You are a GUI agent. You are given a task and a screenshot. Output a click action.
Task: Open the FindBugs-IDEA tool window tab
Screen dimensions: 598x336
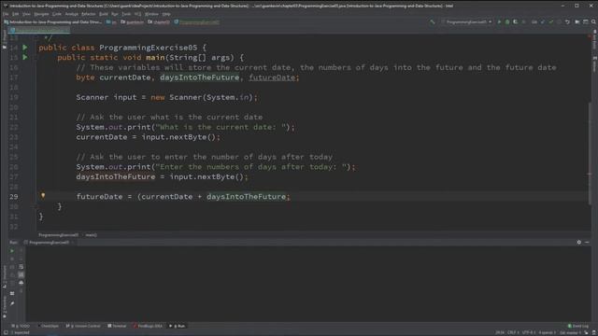[x=148, y=326]
